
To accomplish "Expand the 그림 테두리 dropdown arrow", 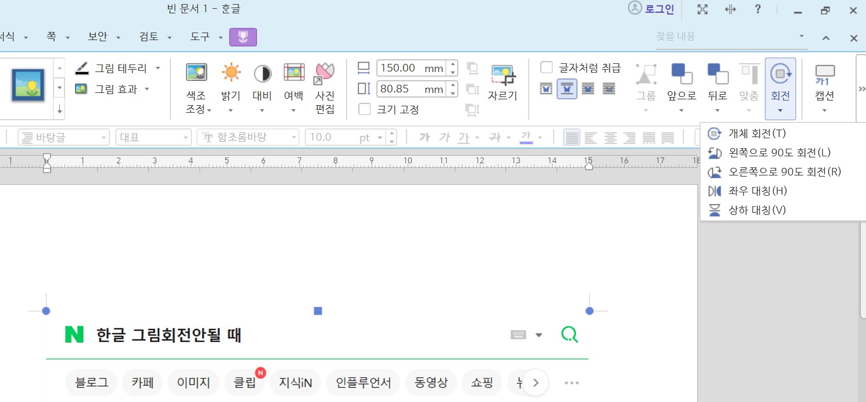I will [158, 68].
